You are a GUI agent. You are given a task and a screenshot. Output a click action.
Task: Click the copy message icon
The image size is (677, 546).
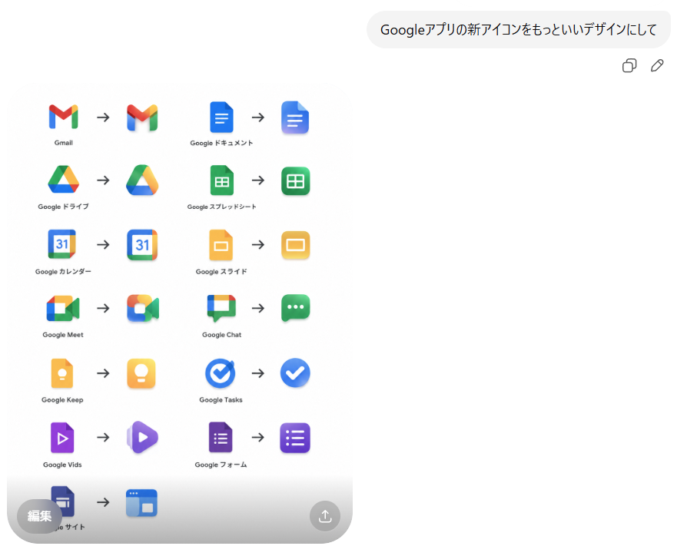(x=629, y=65)
